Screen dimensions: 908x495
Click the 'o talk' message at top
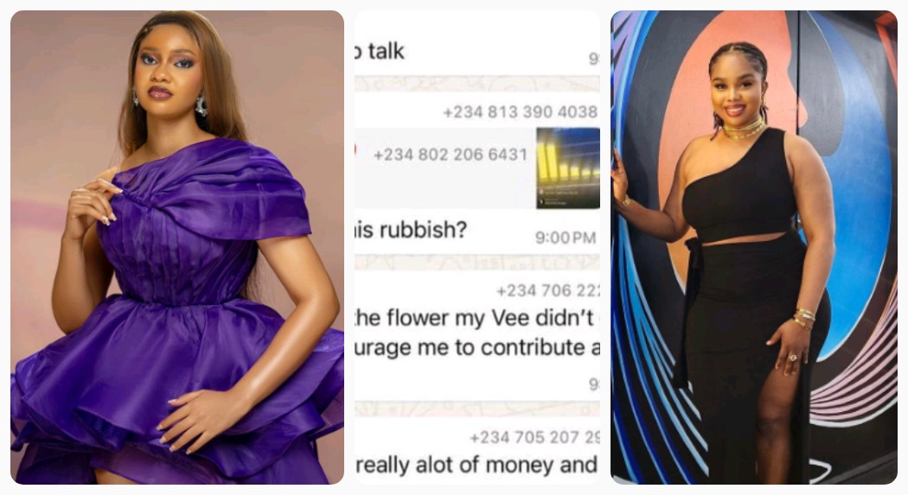380,52
